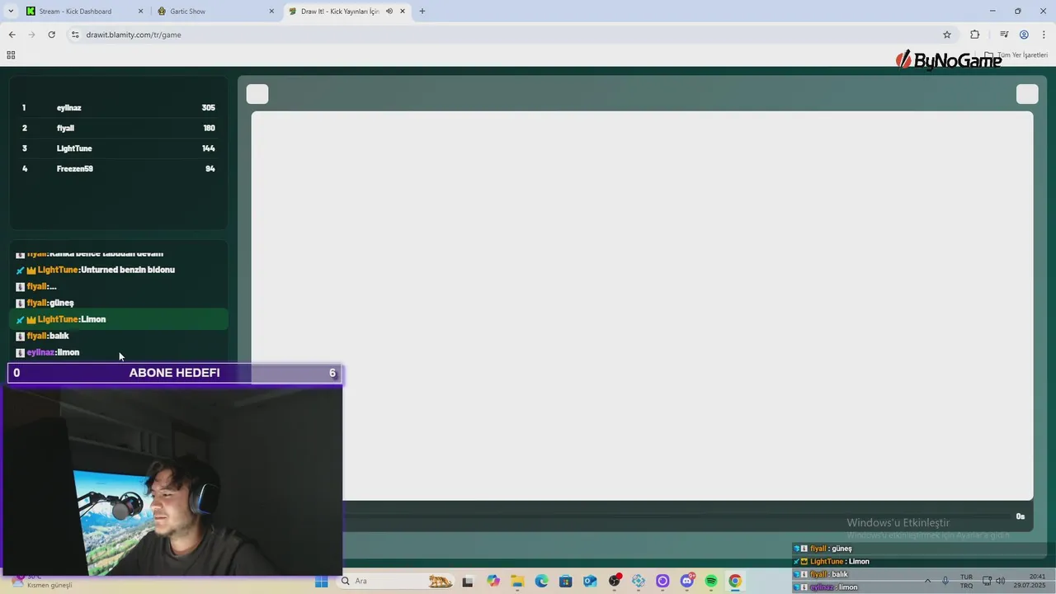This screenshot has height=594, width=1056.
Task: Go back to the previous page
Action: point(12,35)
